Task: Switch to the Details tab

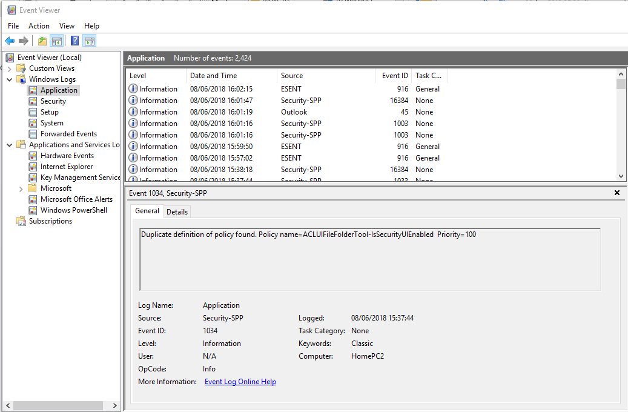Action: (x=177, y=211)
